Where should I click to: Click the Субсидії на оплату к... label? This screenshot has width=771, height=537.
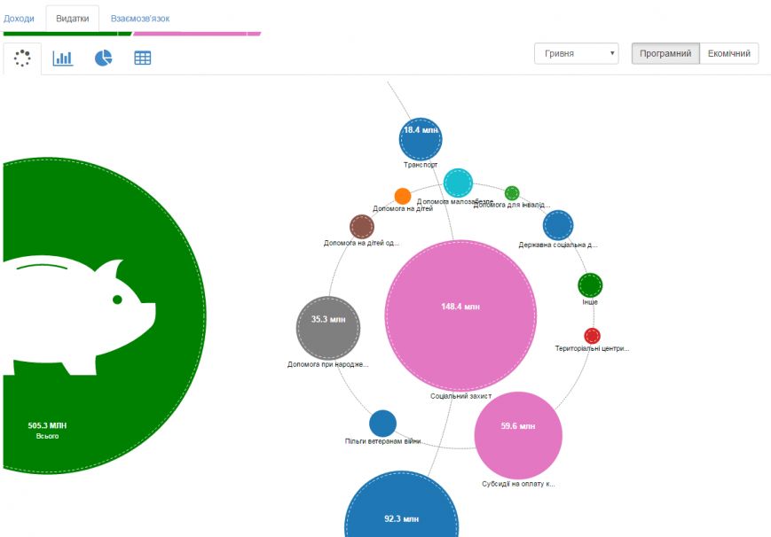click(x=518, y=484)
